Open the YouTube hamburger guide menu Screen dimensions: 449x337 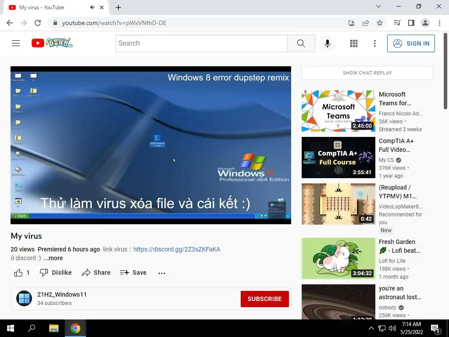coord(16,43)
